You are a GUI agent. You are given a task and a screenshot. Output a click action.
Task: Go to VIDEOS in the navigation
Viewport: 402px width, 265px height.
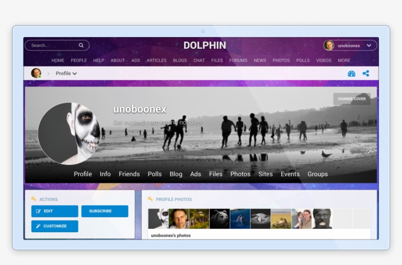coord(324,60)
